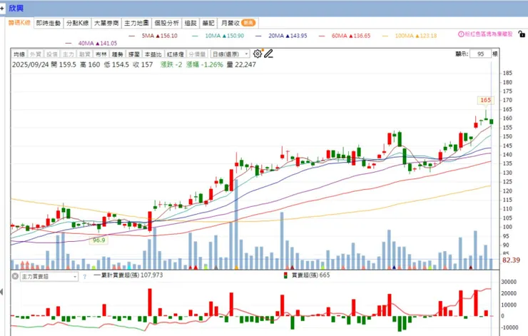Viewport: 528px width, 336px height.
Task: Toggle the 布林 Bollinger band overlay
Action: (x=101, y=54)
